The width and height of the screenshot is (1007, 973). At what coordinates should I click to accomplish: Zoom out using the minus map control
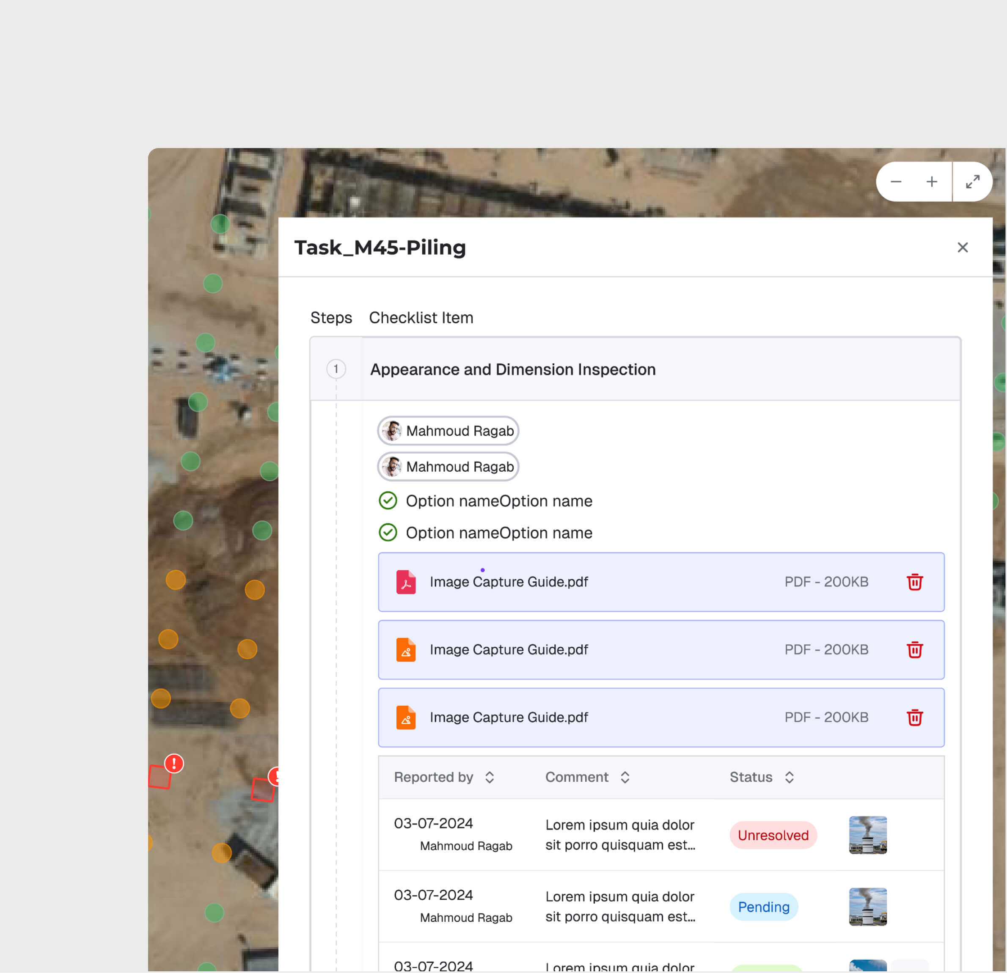[896, 182]
